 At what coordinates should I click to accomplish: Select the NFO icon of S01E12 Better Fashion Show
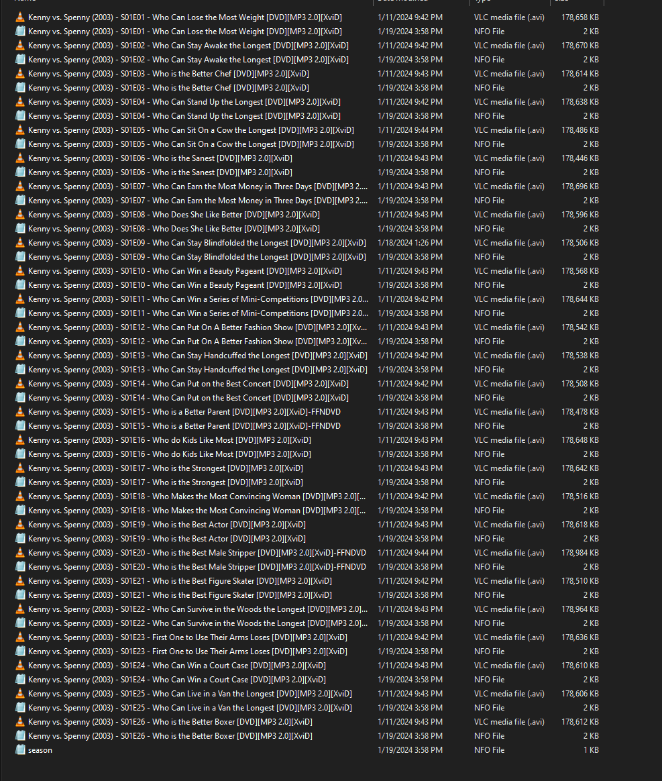tap(20, 342)
